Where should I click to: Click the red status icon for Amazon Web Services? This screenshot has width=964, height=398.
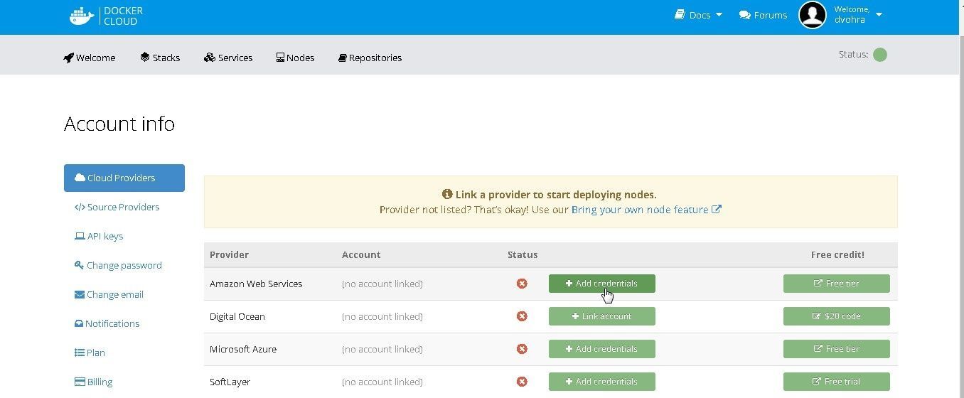pyautogui.click(x=522, y=284)
